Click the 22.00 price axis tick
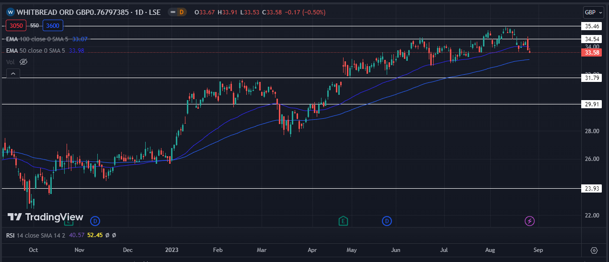Viewport: 609px width, 262px height. click(x=592, y=215)
